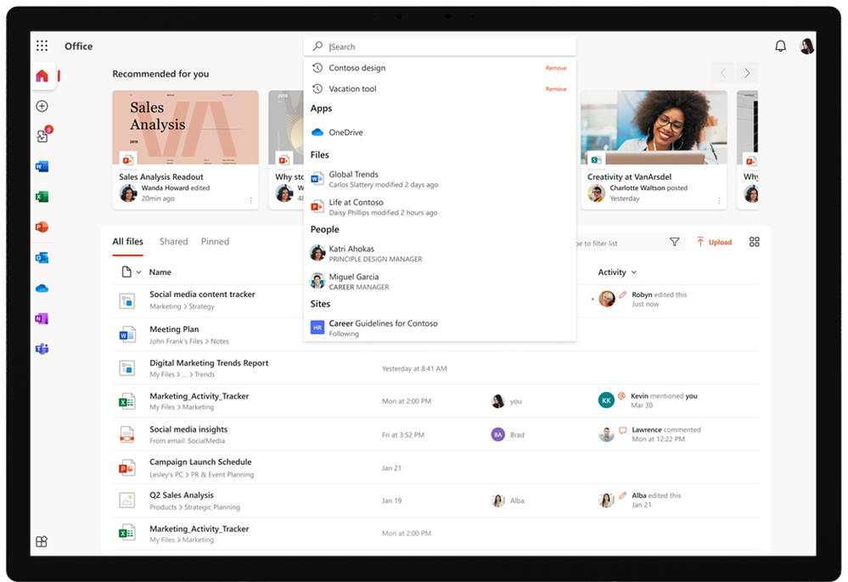This screenshot has width=848, height=582.
Task: Open the app launcher waffle icon
Action: (42, 46)
